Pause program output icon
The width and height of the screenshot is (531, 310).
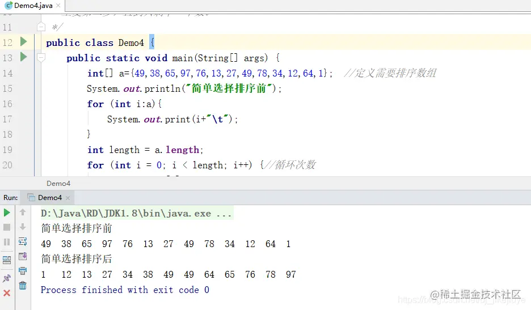(7, 242)
